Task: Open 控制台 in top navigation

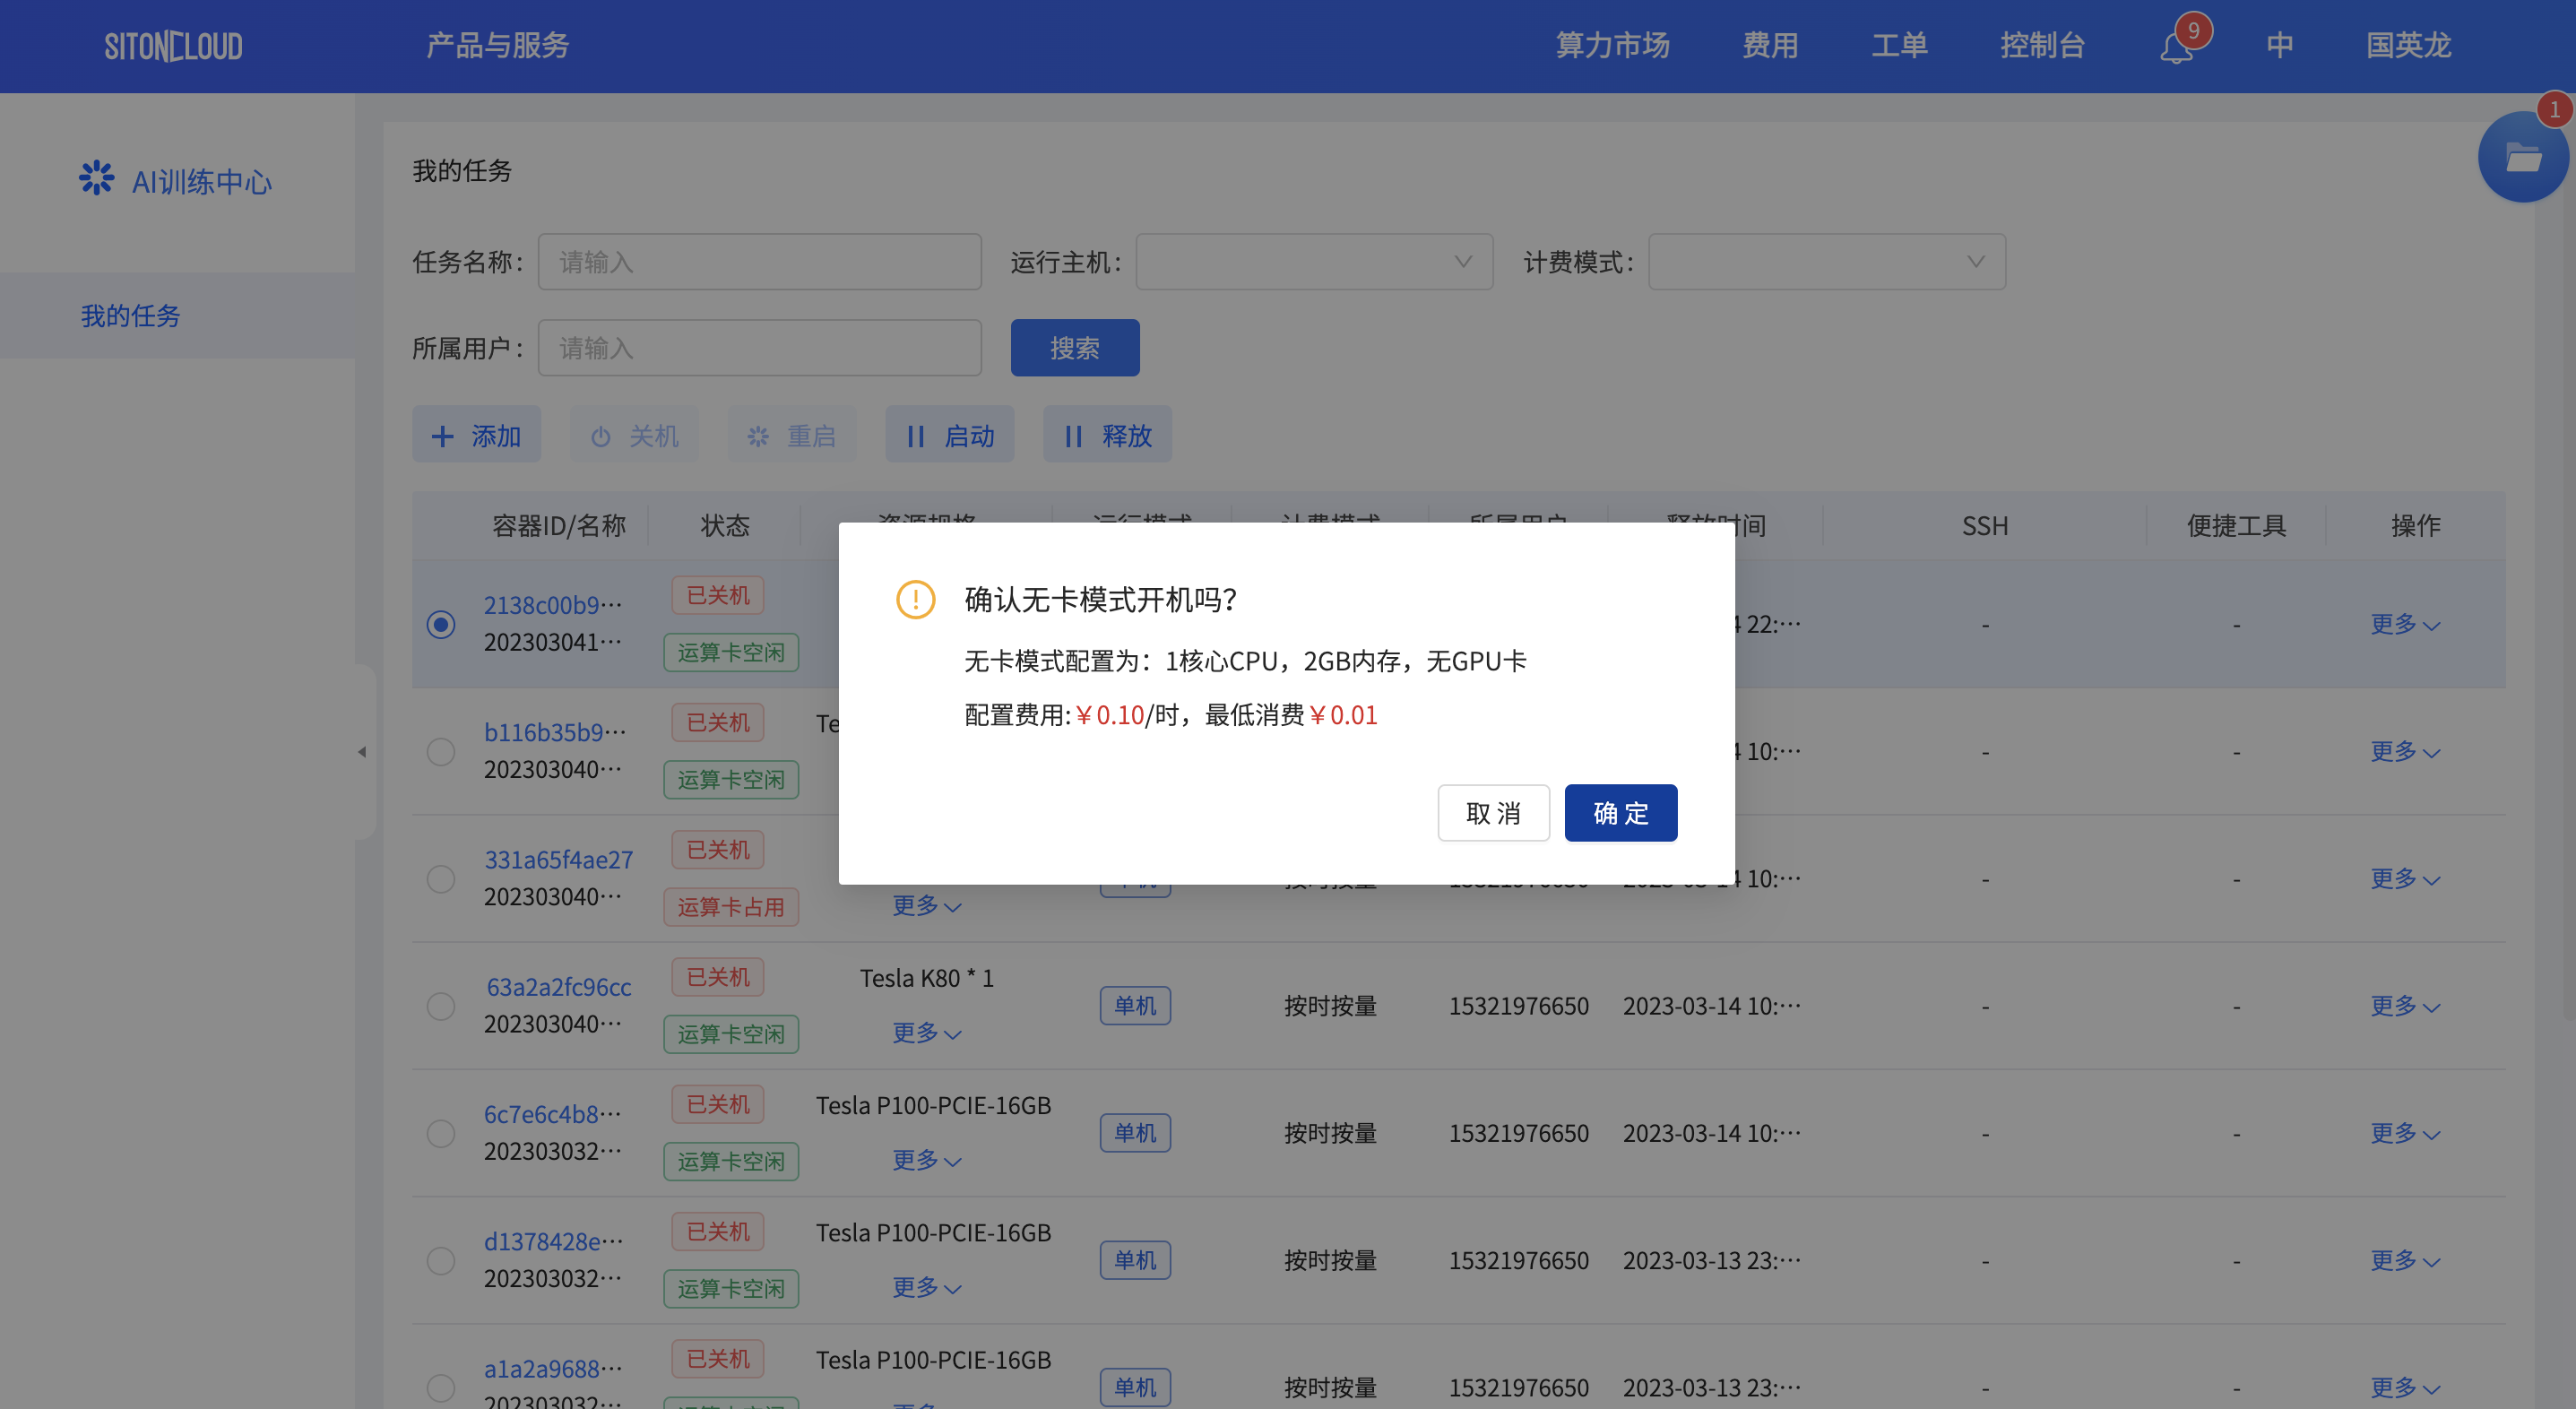Action: pos(2042,45)
